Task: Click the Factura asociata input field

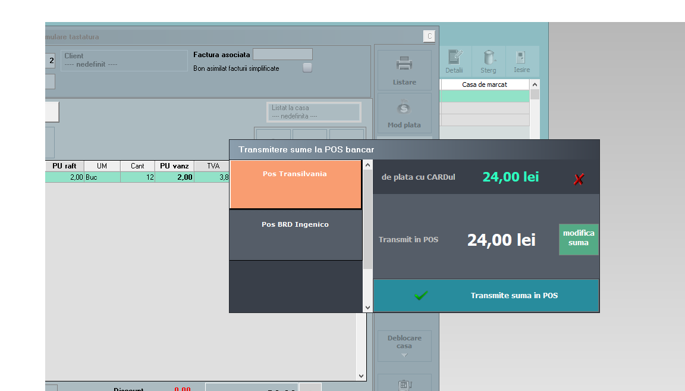Action: tap(282, 54)
